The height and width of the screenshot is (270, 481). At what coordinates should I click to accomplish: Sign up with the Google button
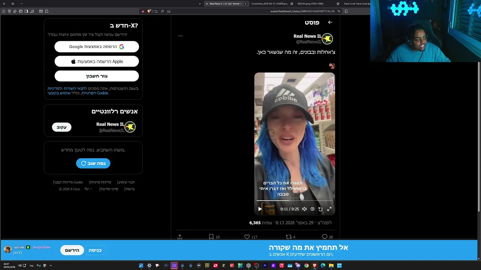(x=97, y=47)
